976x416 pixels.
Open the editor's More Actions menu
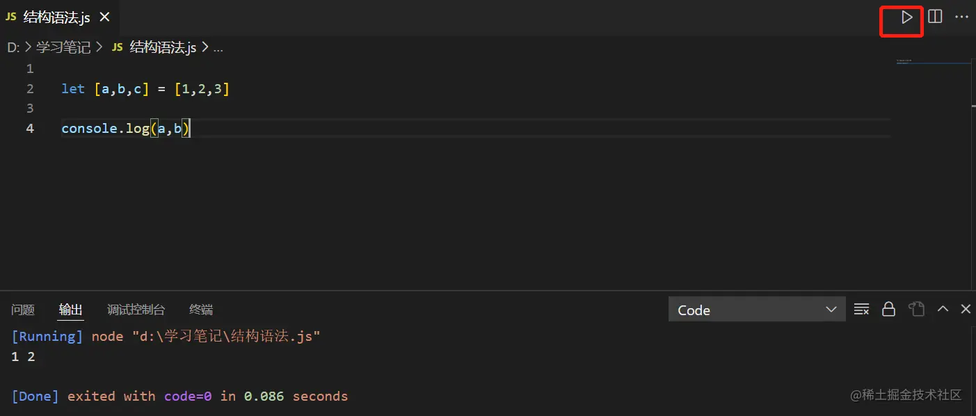click(x=962, y=17)
